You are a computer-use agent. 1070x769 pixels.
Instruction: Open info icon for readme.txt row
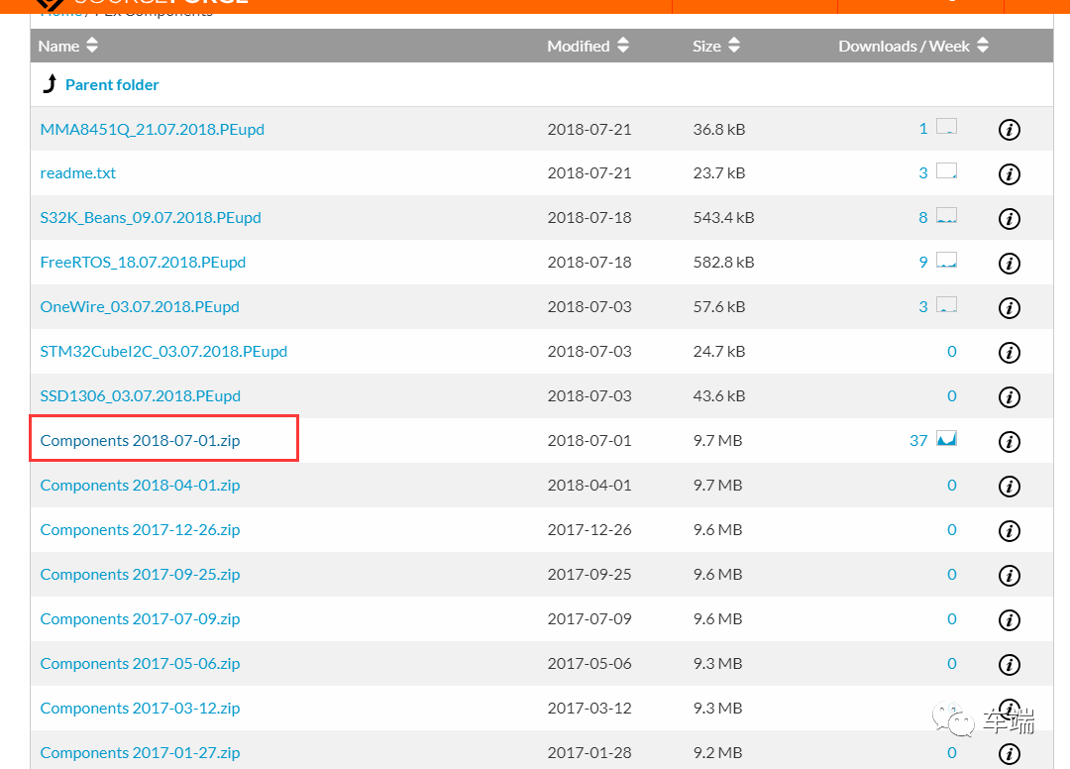[1009, 174]
